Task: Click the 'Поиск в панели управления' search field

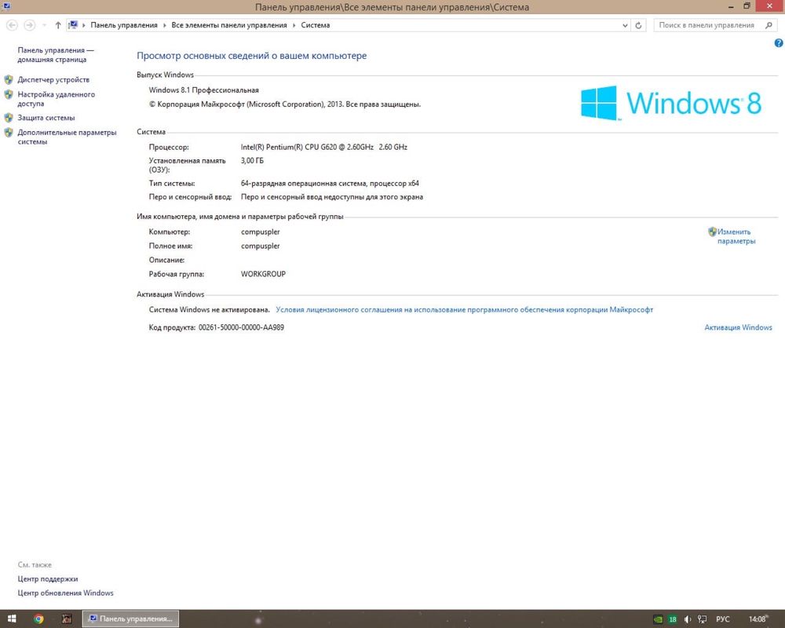Action: [x=714, y=25]
